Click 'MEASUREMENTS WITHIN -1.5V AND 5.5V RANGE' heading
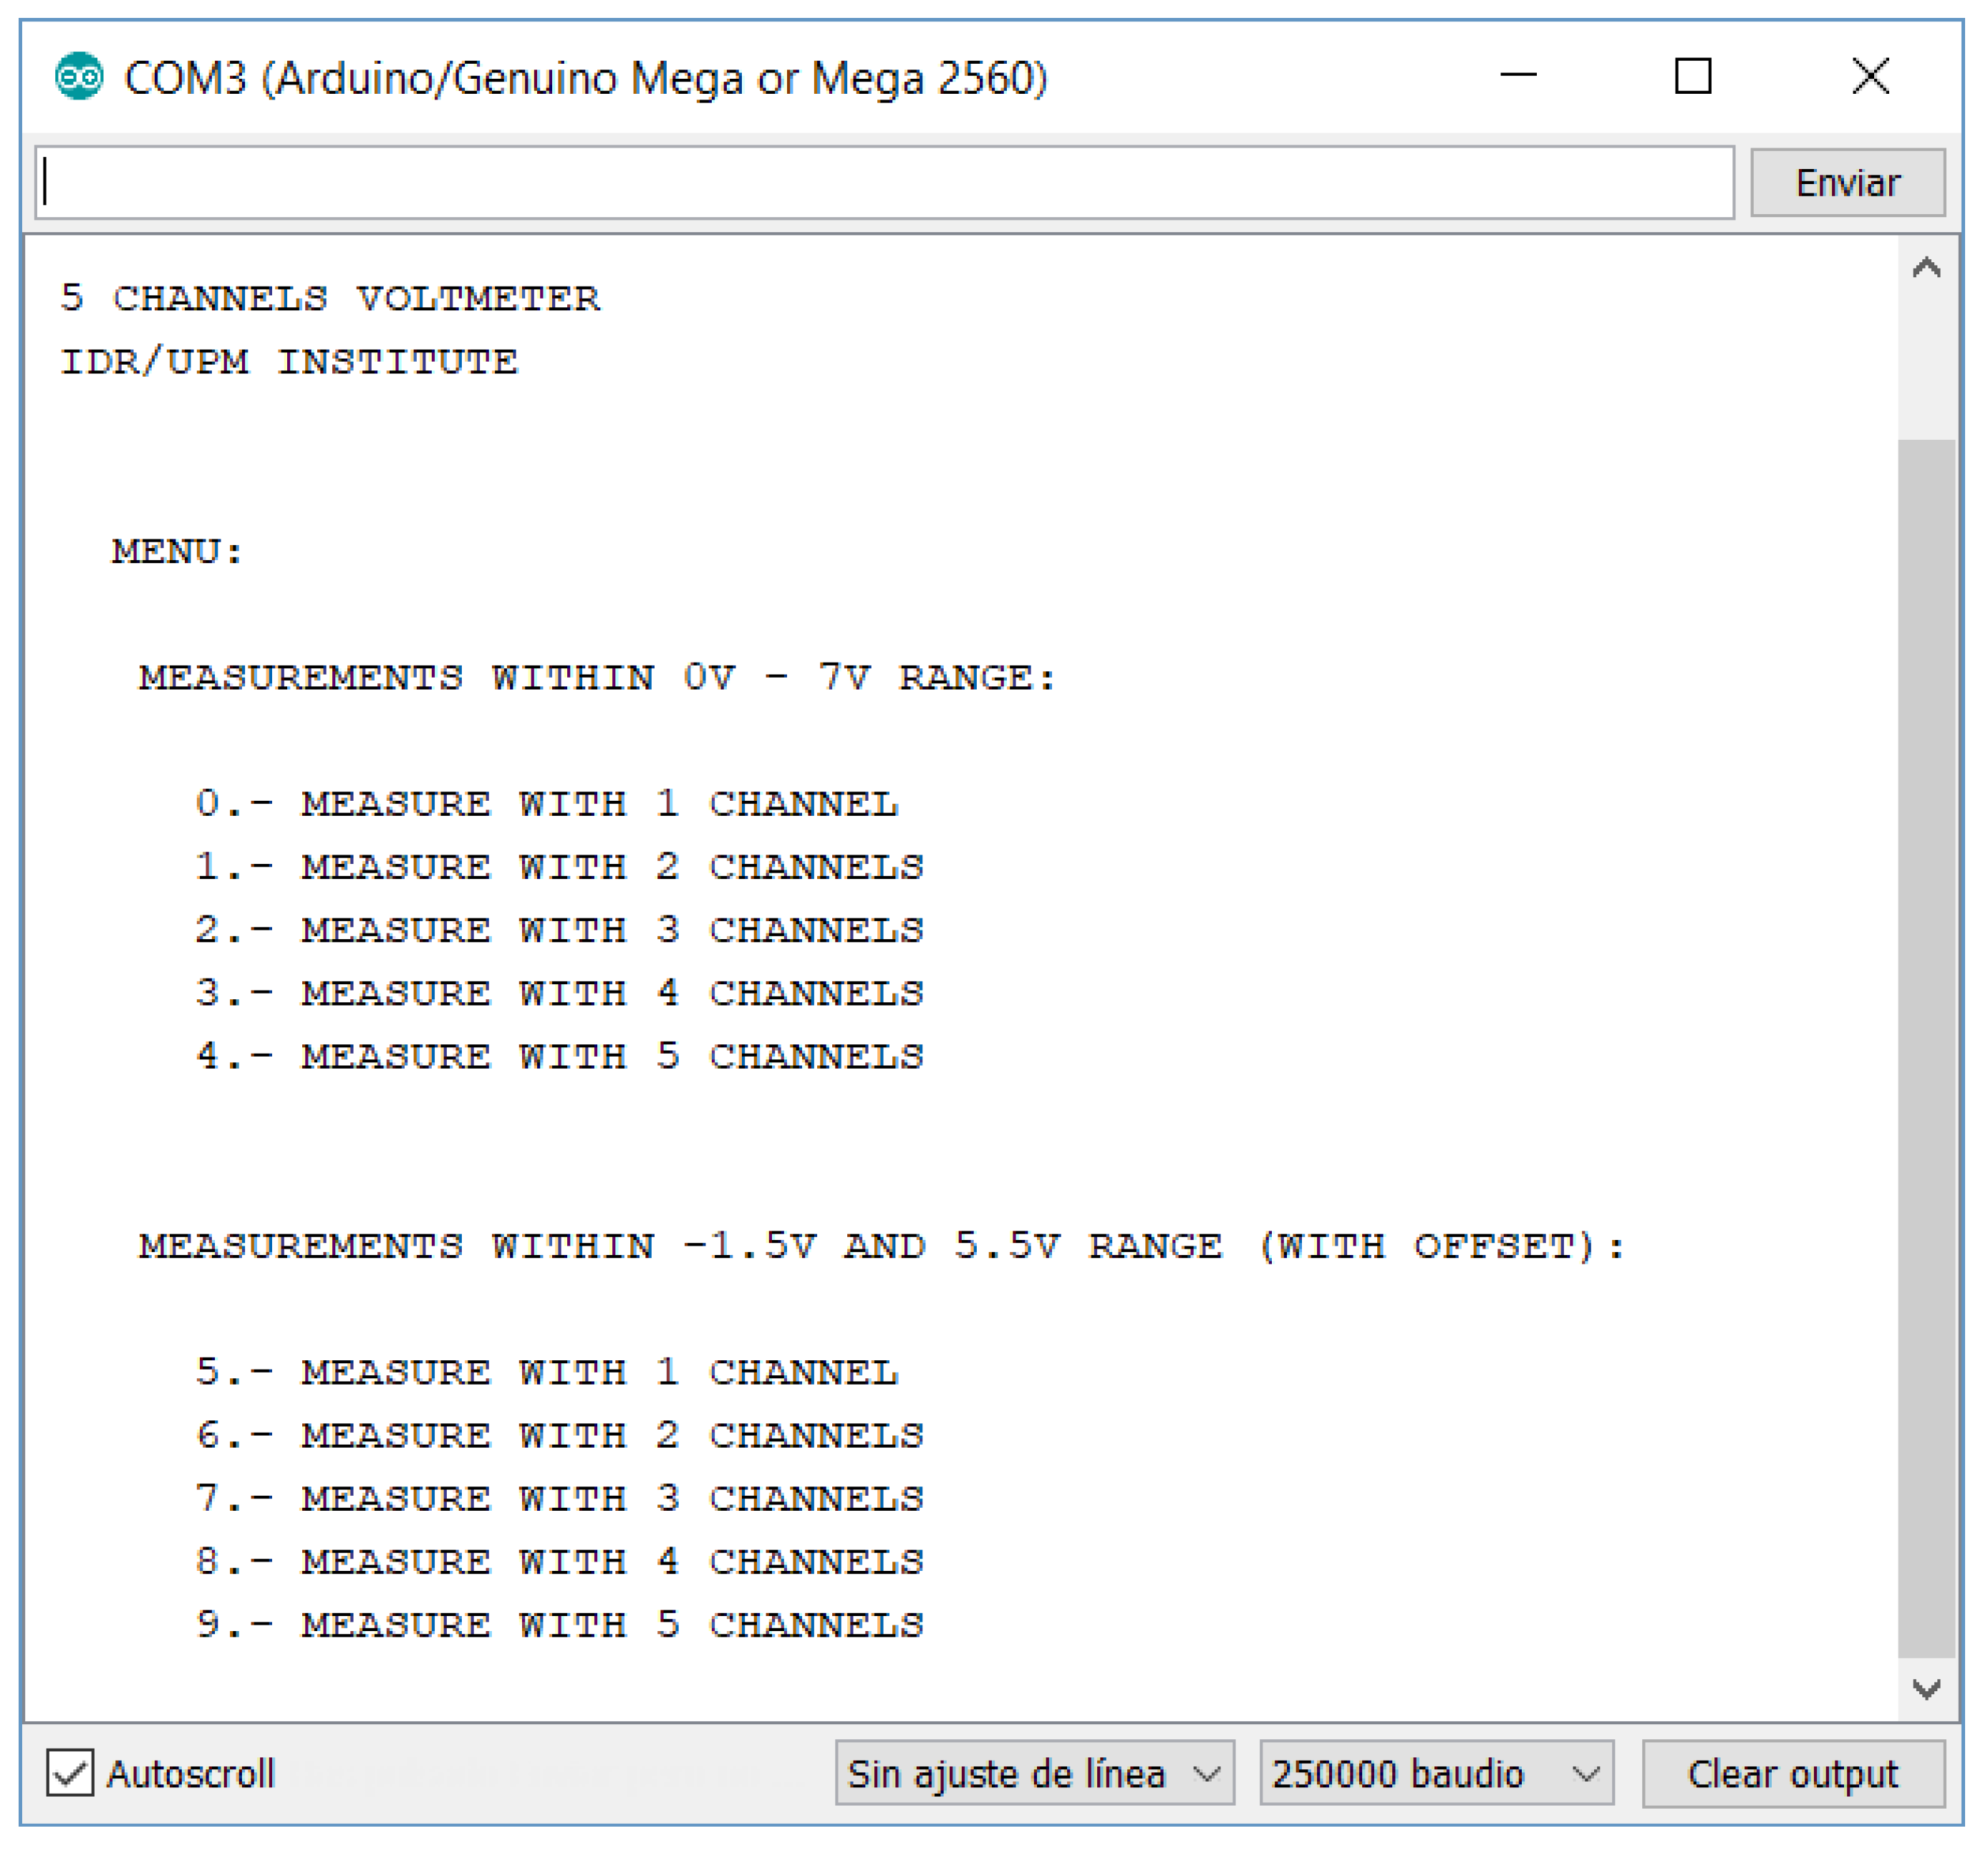This screenshot has height=1856, width=1988. tap(882, 1246)
